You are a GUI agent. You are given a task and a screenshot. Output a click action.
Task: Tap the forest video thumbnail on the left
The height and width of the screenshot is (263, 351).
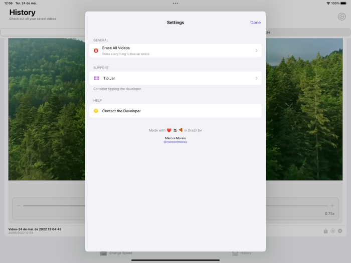(x=47, y=109)
